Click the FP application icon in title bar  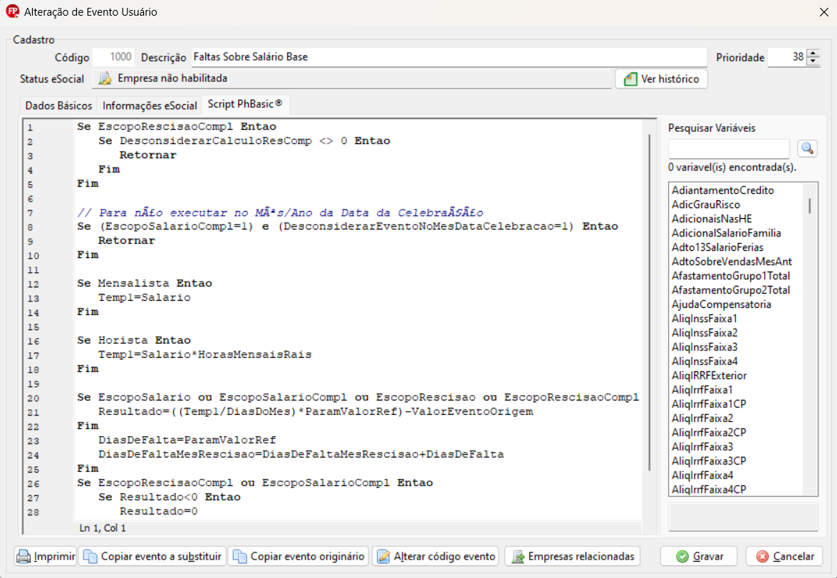[x=11, y=11]
